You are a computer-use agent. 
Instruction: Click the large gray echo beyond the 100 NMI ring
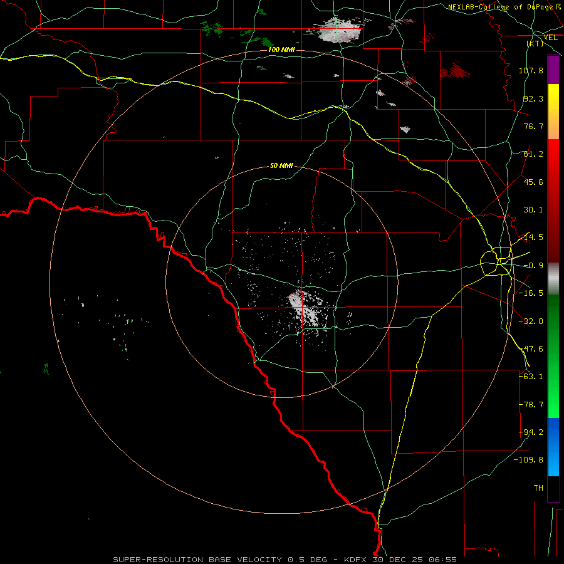338,31
